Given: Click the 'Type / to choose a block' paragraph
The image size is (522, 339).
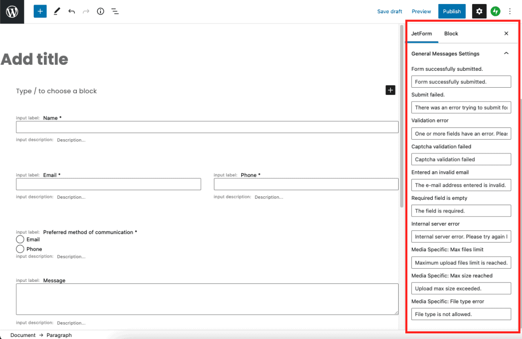Looking at the screenshot, I should tap(56, 91).
